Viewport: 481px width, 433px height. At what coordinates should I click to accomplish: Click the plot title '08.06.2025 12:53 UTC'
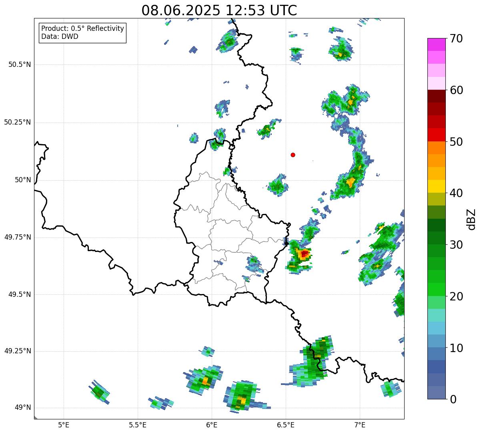click(219, 10)
